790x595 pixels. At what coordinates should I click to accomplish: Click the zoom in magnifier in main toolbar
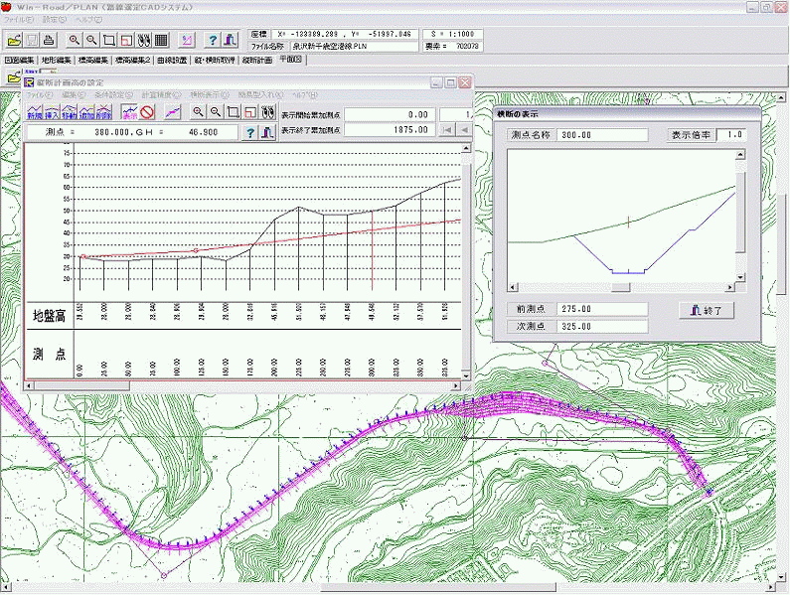click(x=75, y=40)
